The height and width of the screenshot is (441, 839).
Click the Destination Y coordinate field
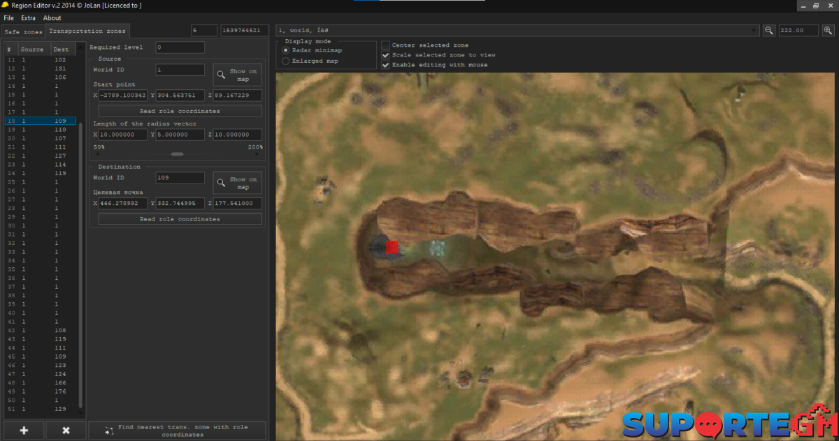tap(180, 204)
